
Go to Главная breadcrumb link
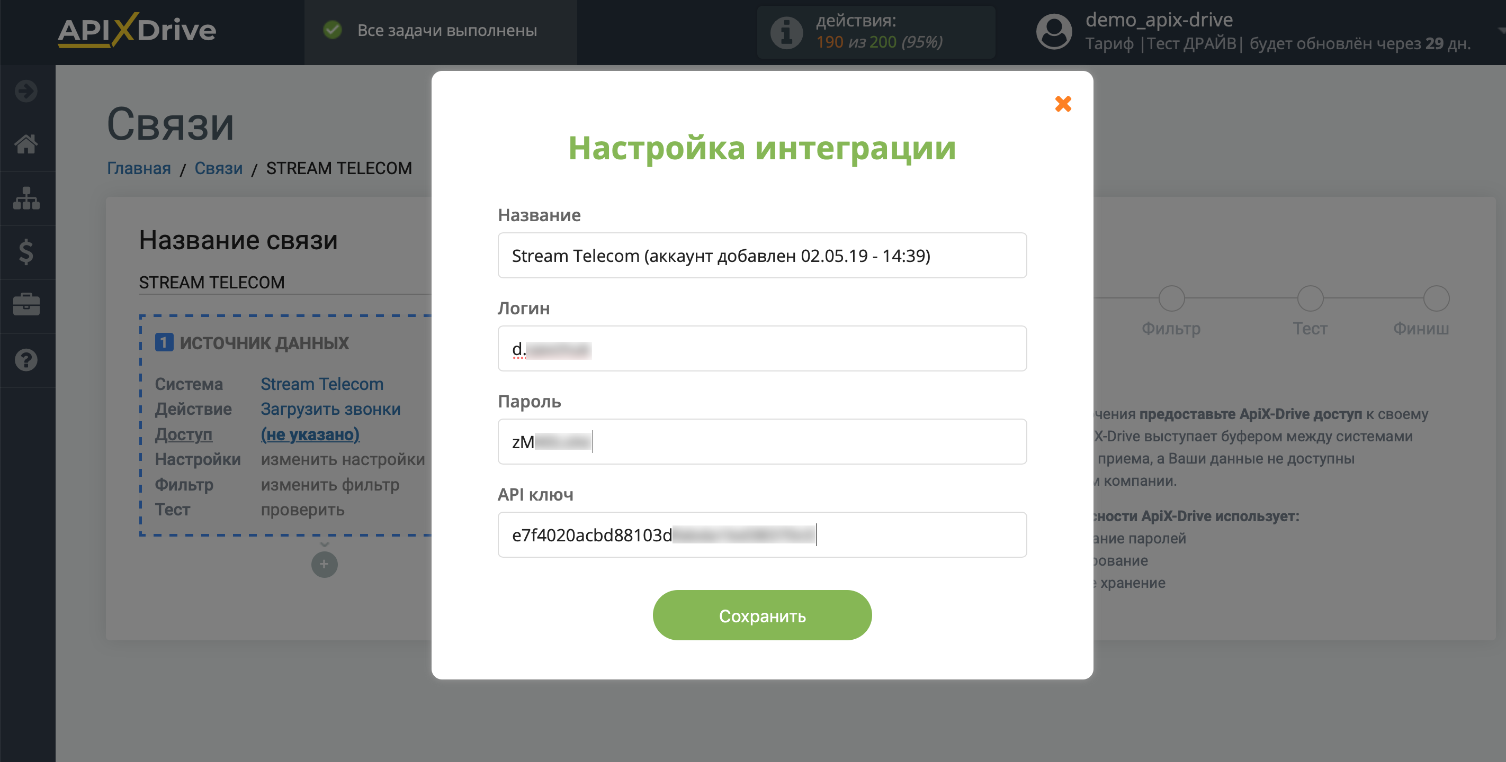(x=139, y=168)
